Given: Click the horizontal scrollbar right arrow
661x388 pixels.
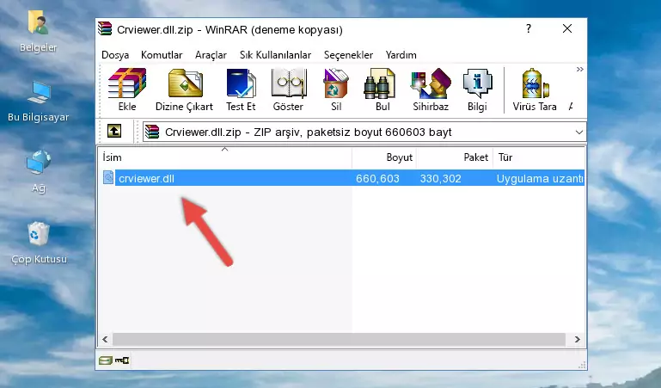Looking at the screenshot, I should [577, 339].
